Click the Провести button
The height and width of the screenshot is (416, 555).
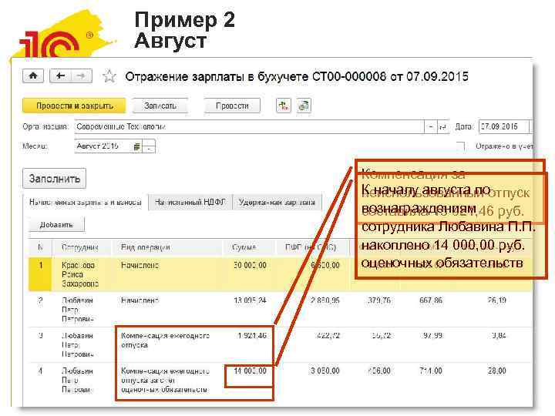click(x=232, y=106)
